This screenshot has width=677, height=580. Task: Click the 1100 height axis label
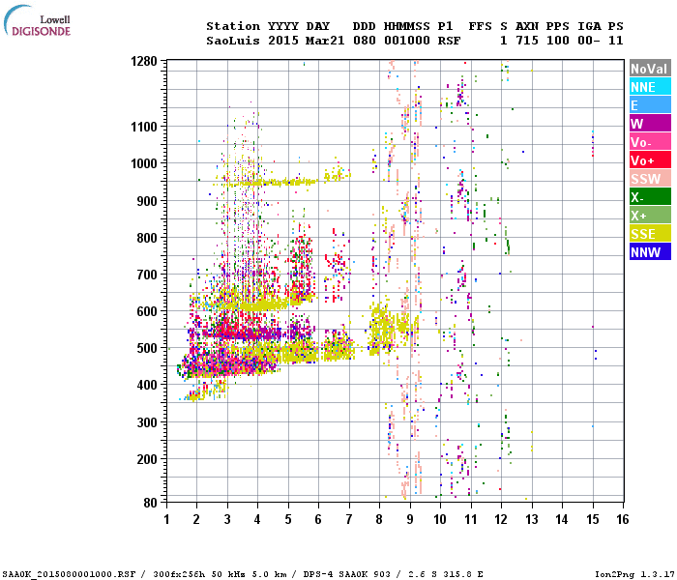[x=144, y=127]
